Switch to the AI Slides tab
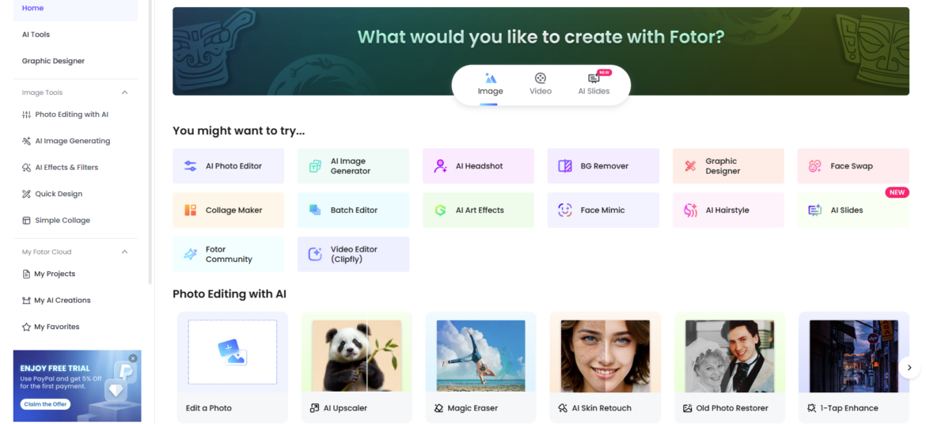 (594, 85)
